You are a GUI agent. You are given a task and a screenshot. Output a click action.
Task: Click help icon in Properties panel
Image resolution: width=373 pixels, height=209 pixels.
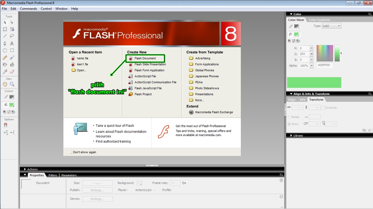pyautogui.click(x=282, y=180)
